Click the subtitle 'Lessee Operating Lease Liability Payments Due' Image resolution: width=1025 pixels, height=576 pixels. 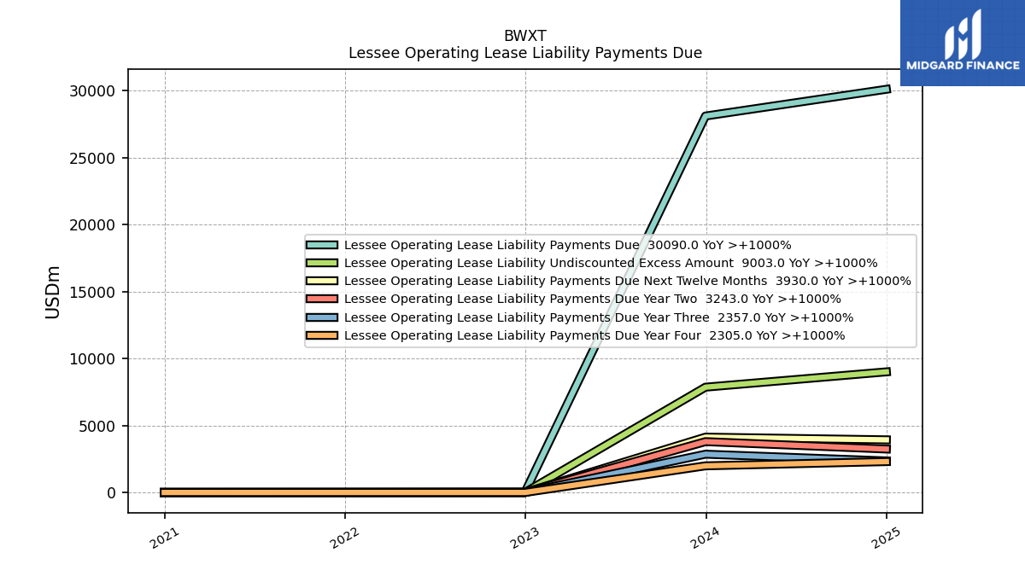[525, 53]
